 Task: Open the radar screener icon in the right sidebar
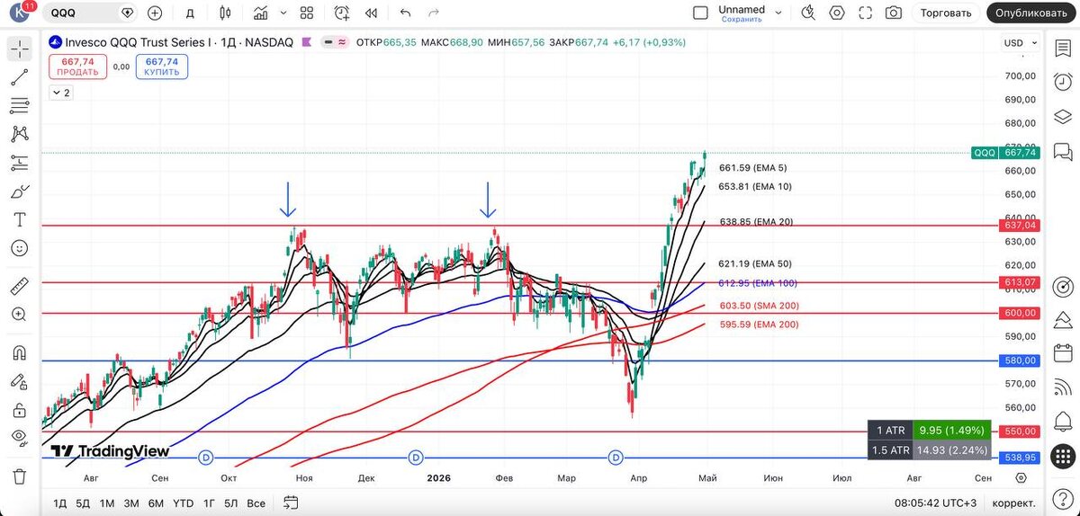(1063, 287)
